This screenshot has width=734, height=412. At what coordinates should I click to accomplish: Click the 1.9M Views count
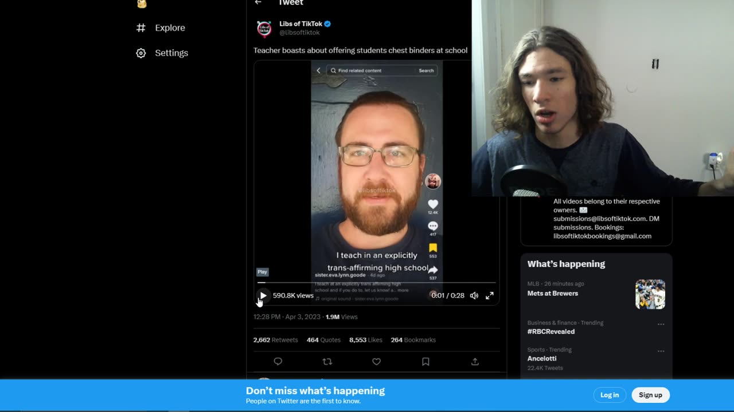tap(342, 317)
